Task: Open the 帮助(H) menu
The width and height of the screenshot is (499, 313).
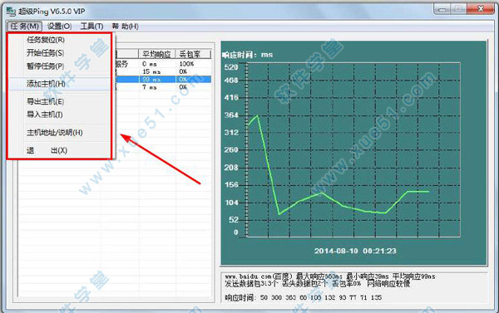Action: (x=125, y=26)
